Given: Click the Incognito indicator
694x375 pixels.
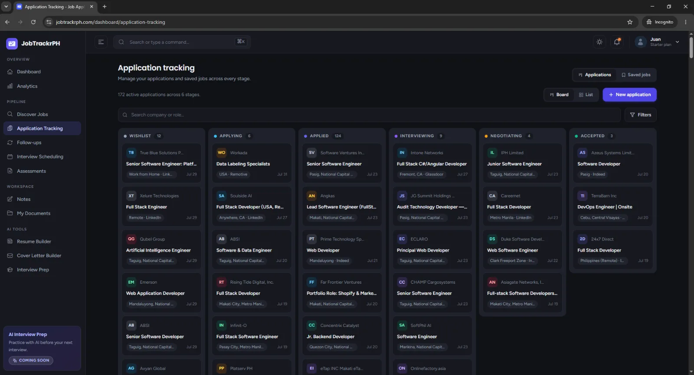Looking at the screenshot, I should [x=660, y=22].
